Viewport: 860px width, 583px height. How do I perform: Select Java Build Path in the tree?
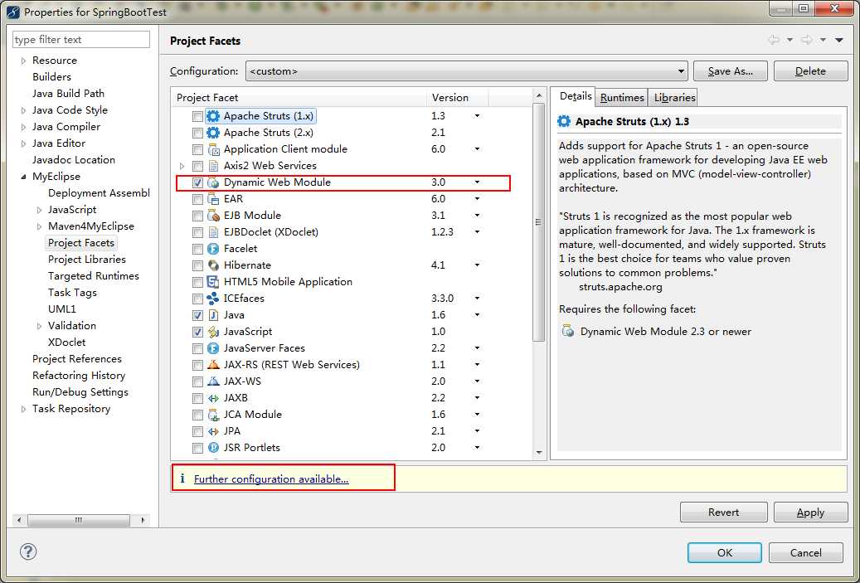coord(68,94)
